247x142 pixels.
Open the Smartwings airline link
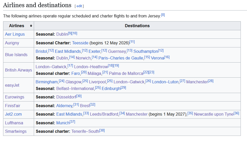point(16,131)
